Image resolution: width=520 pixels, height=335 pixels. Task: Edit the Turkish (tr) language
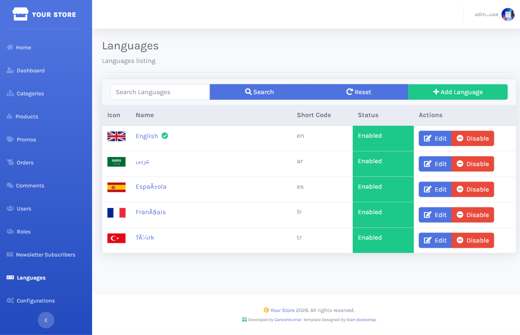435,240
